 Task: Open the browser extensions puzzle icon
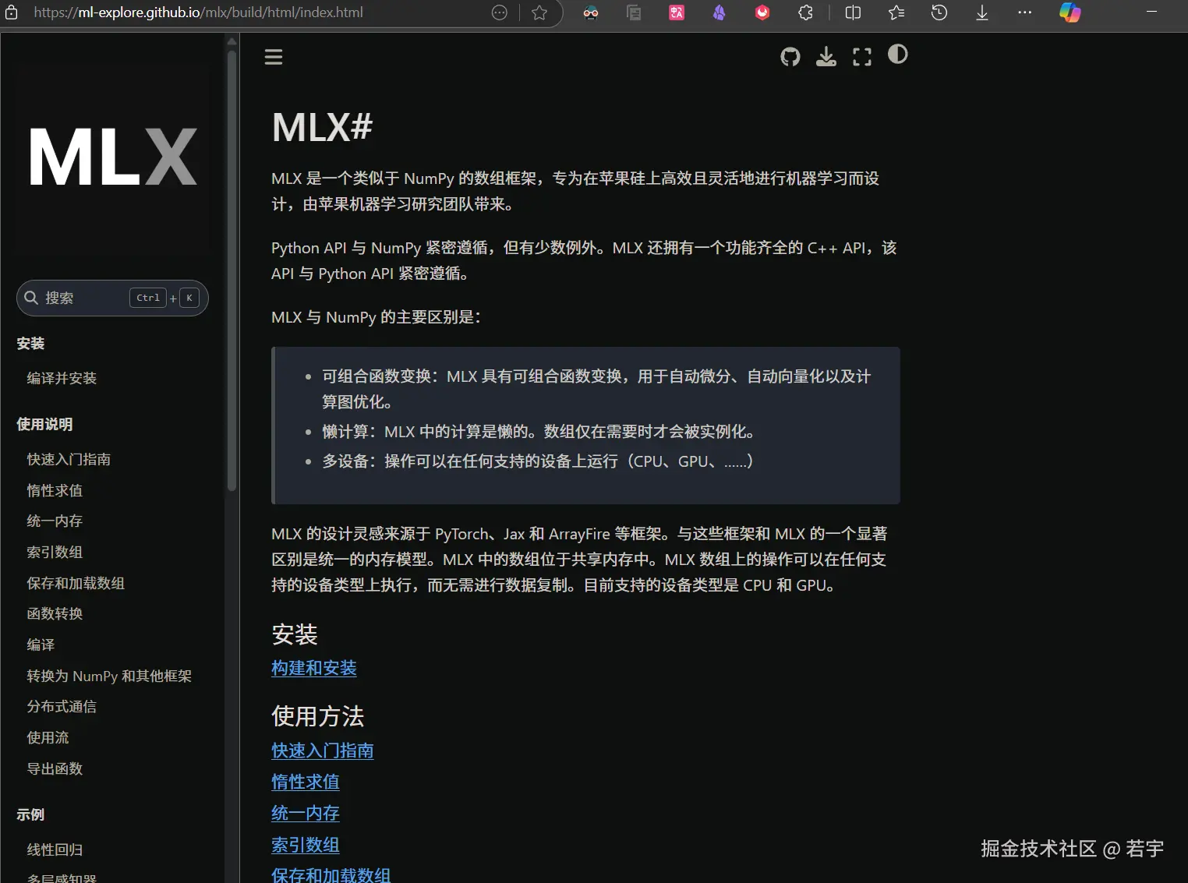805,12
